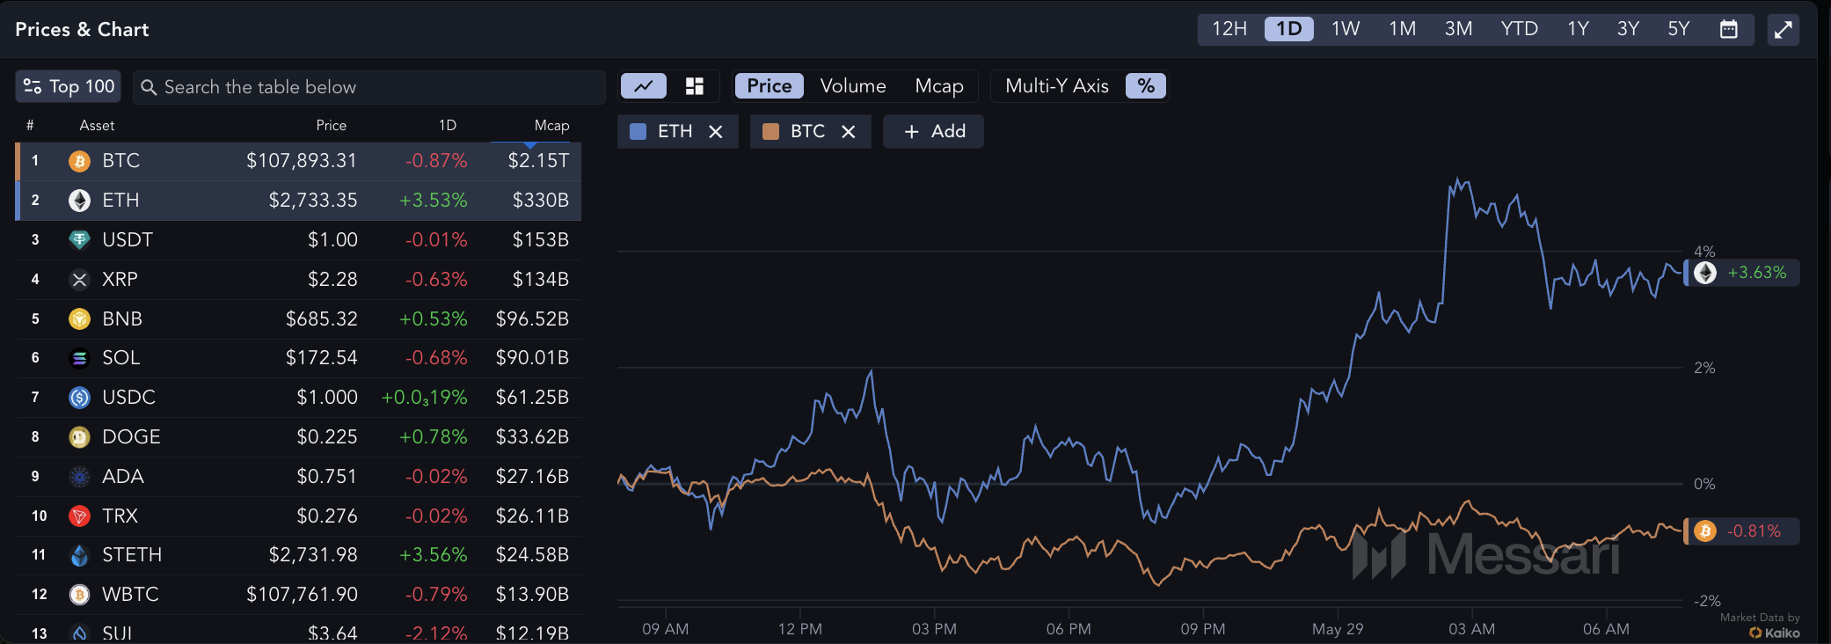The height and width of the screenshot is (644, 1831).
Task: Click the WBTC price $107,761.90
Action: (302, 595)
